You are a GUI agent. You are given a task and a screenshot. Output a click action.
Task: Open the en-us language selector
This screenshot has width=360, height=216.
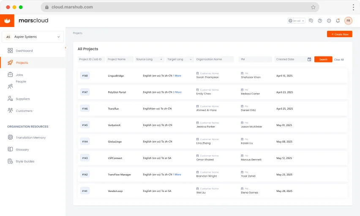(x=296, y=20)
